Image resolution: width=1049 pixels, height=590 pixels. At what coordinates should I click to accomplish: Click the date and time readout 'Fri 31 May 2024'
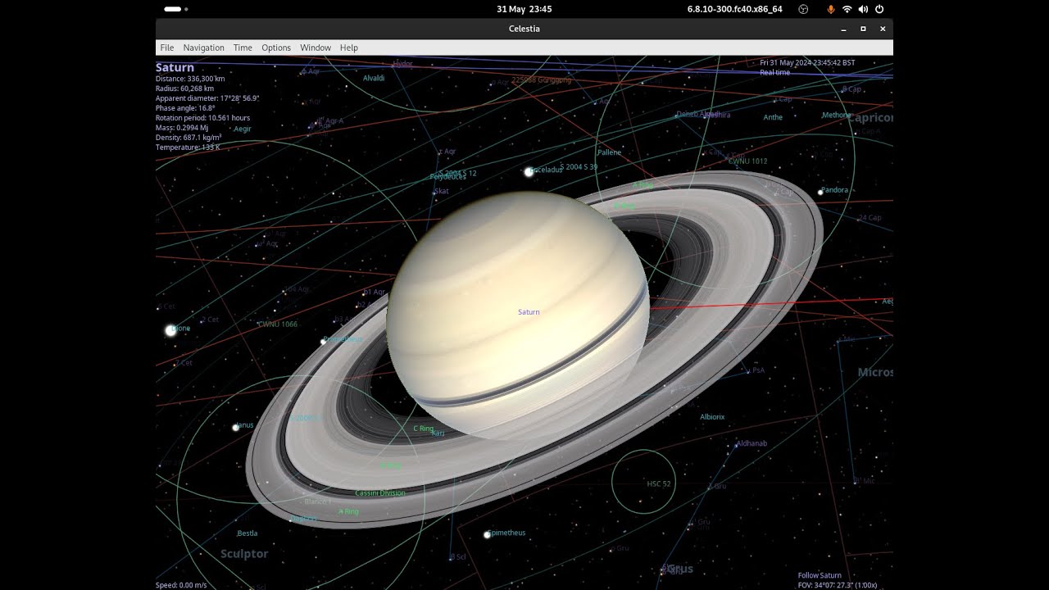[x=807, y=62]
